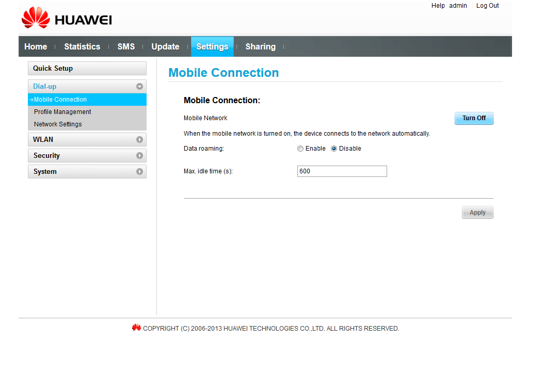
Task: Go to the SMS tab
Action: pyautogui.click(x=126, y=46)
